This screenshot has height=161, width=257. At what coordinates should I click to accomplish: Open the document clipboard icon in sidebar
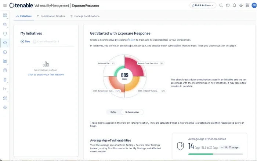click(5, 80)
